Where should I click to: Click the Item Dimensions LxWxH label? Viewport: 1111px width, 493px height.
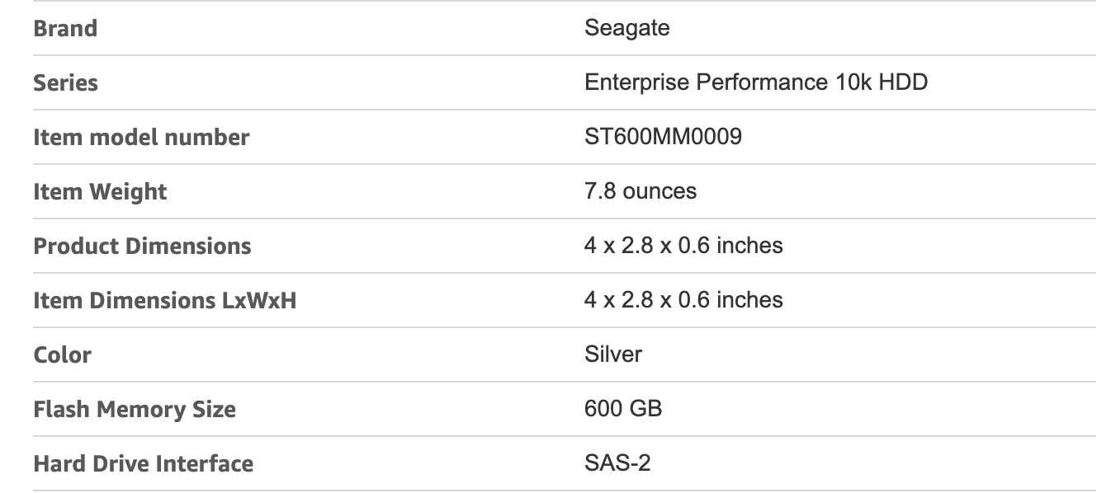coord(164,301)
